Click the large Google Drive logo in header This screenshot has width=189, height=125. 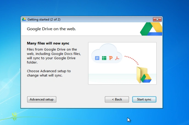tap(151, 29)
